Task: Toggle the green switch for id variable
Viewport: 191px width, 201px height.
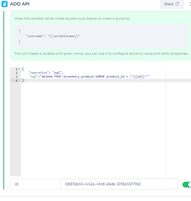Action: [x=187, y=185]
